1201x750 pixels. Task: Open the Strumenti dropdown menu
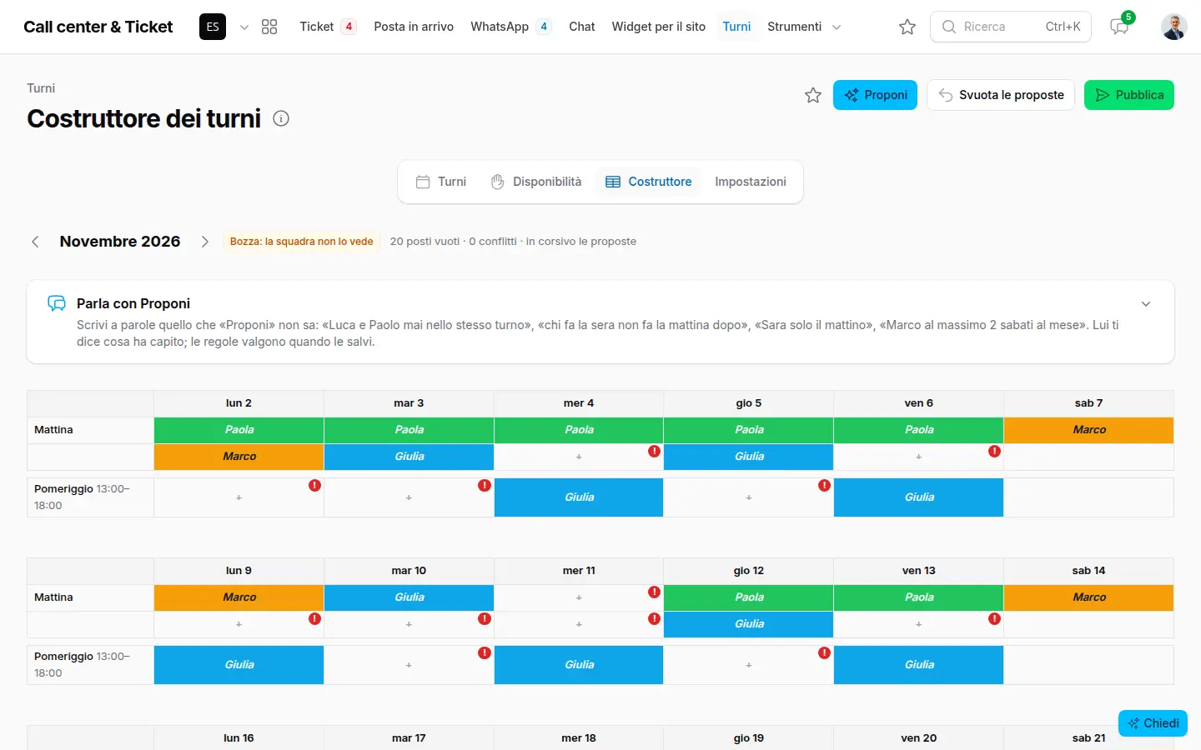tap(804, 27)
